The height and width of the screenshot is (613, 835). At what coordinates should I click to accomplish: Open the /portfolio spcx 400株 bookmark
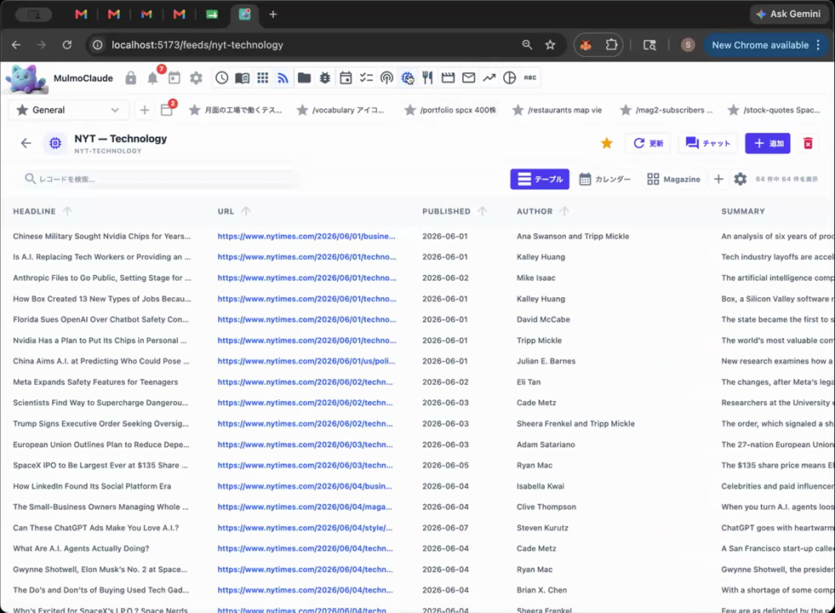coord(450,110)
